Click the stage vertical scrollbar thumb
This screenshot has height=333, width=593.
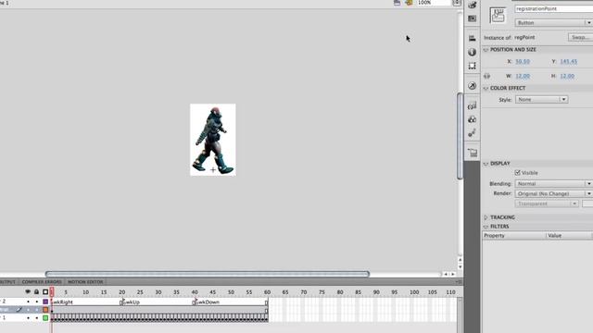click(460, 136)
